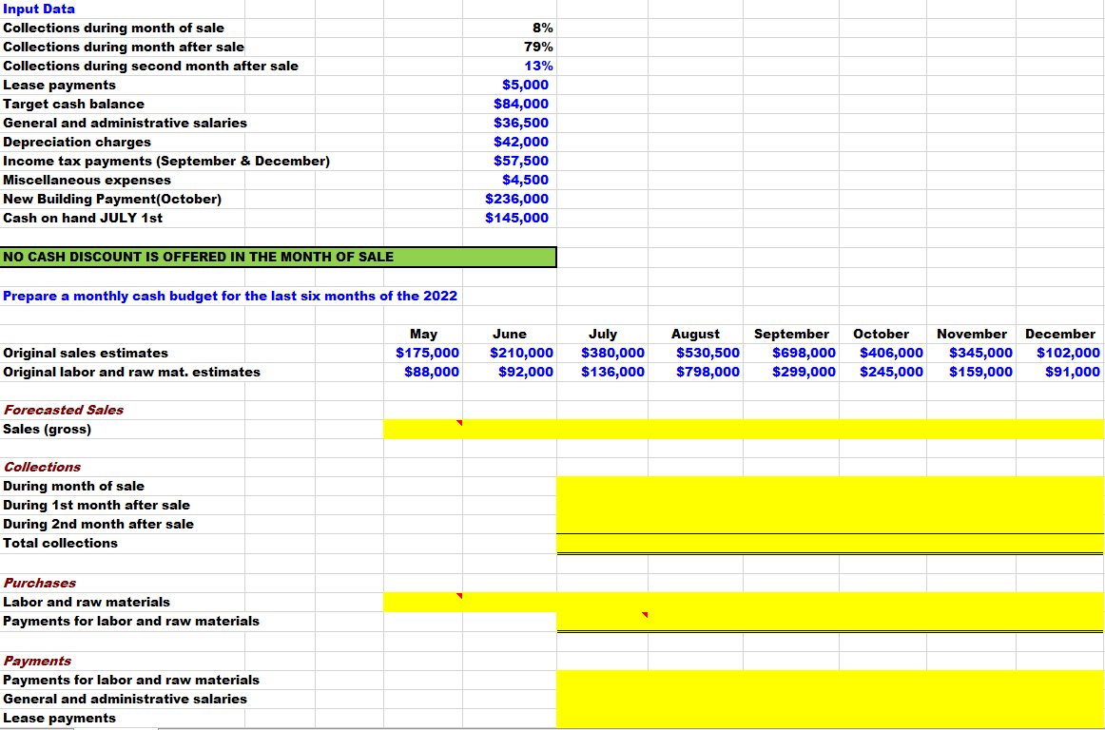Click the blue instruction to prepare monthly cash budget
1105x730 pixels.
[228, 296]
